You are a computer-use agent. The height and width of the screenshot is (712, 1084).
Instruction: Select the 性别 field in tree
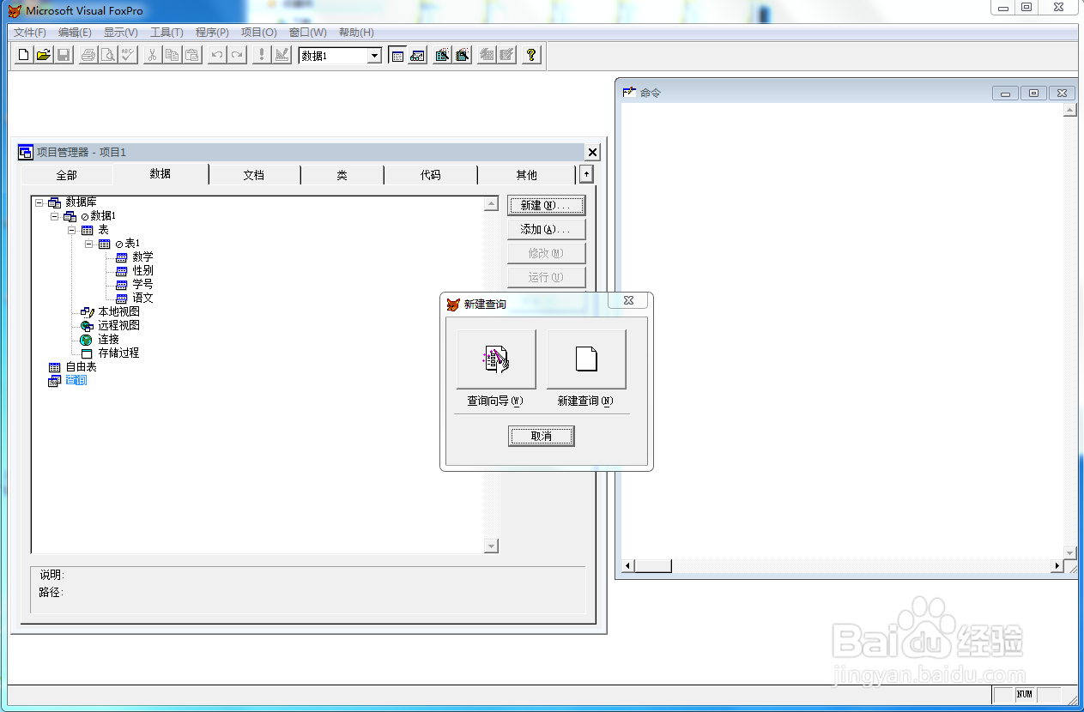(142, 271)
